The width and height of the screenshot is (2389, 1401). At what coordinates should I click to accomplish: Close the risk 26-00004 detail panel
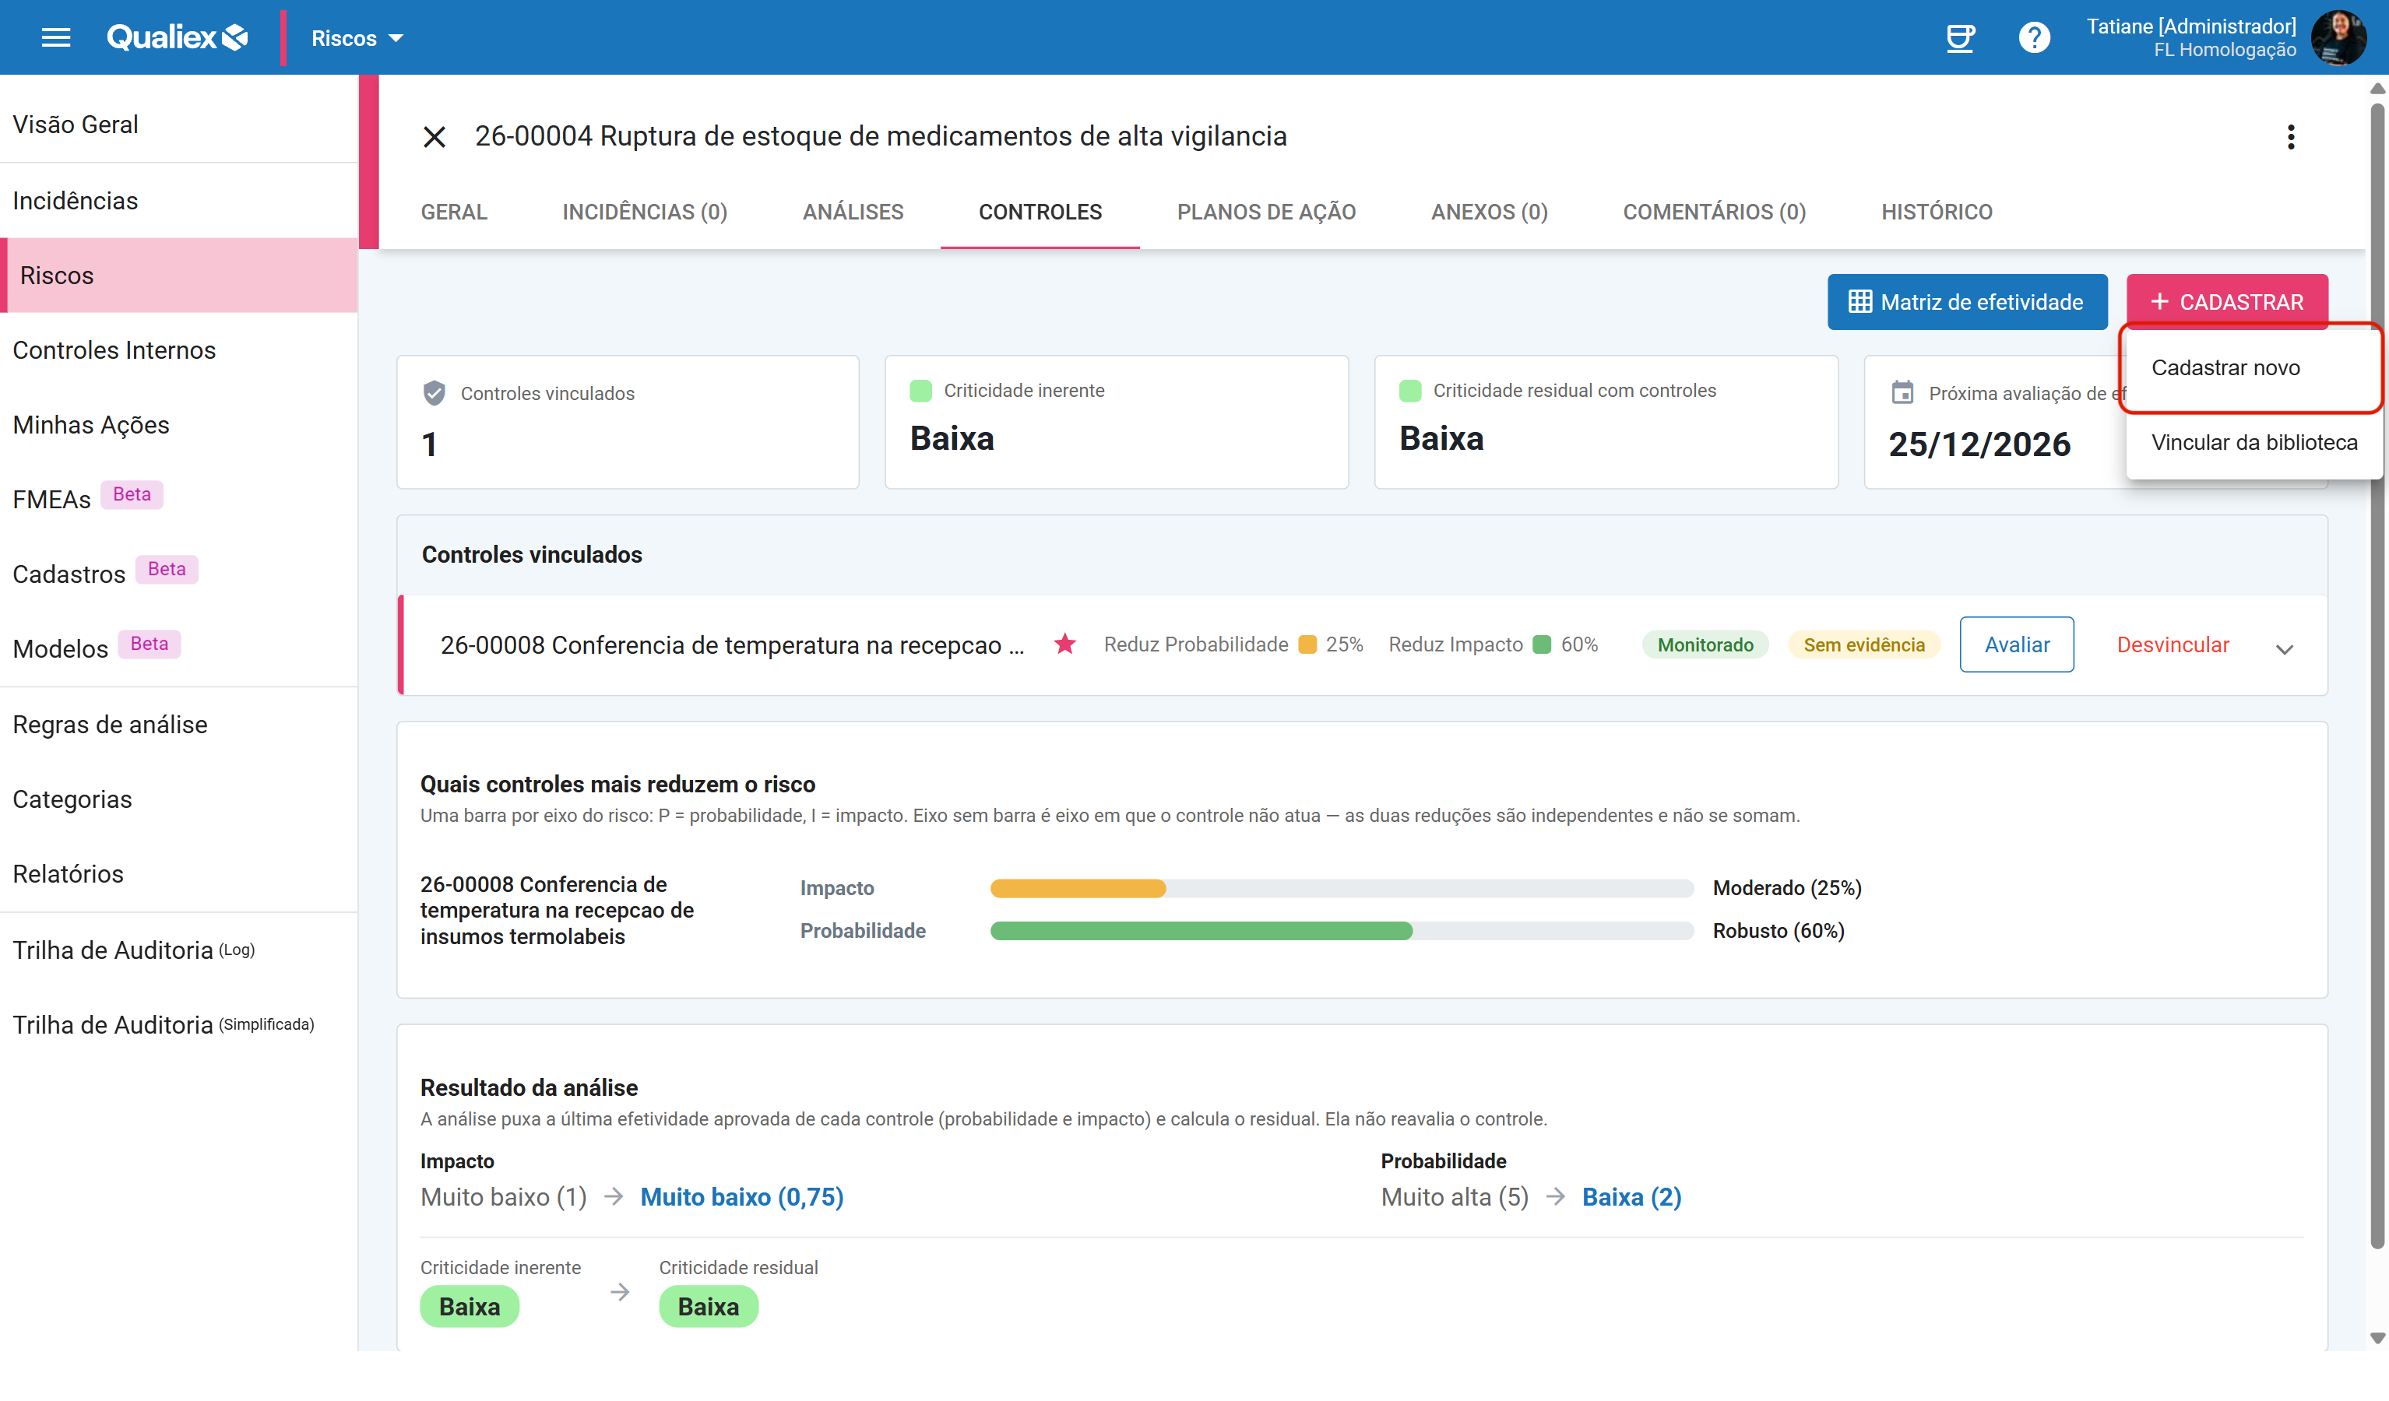click(x=435, y=136)
